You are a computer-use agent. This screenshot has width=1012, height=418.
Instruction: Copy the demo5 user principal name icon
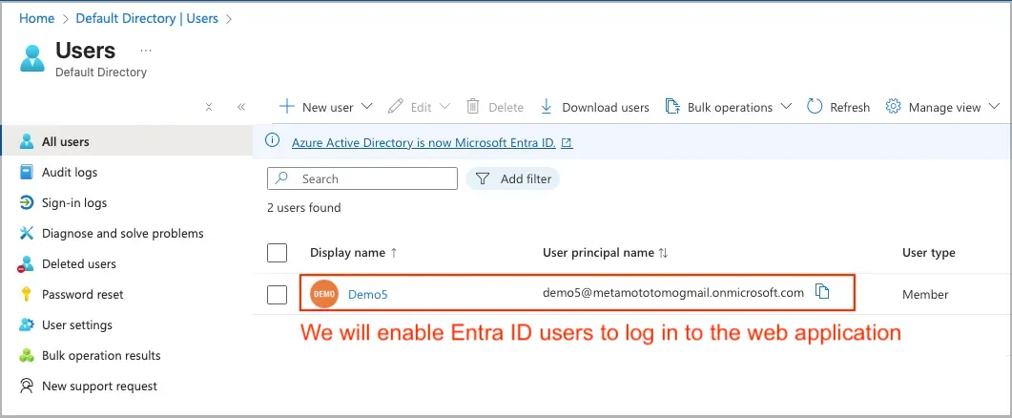click(822, 292)
